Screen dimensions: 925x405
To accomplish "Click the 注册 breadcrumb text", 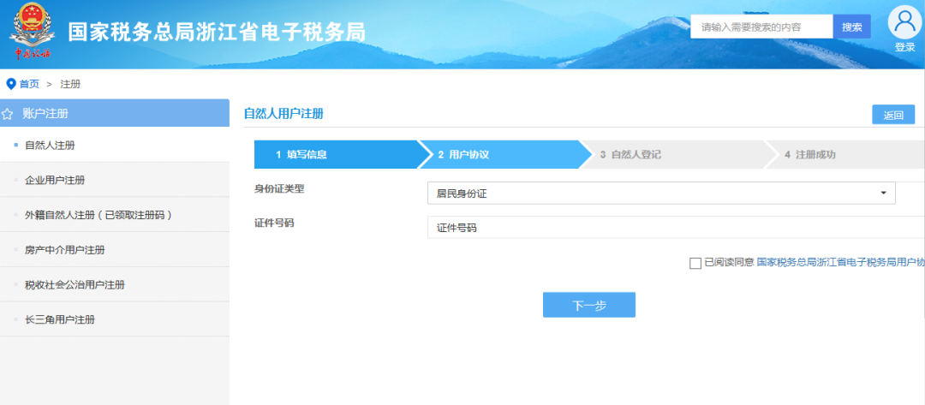I will [70, 84].
